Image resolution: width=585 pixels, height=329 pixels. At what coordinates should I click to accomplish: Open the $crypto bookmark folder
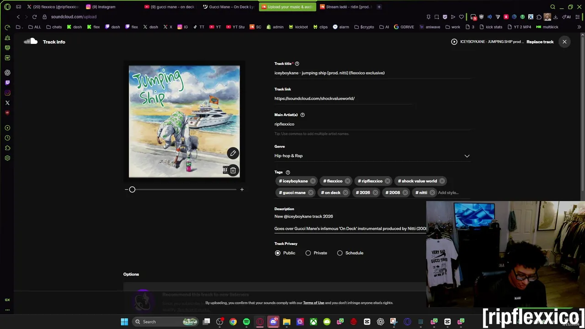[364, 27]
